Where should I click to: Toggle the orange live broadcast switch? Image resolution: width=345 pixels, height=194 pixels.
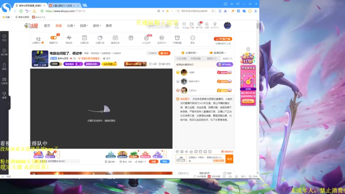tap(53, 38)
